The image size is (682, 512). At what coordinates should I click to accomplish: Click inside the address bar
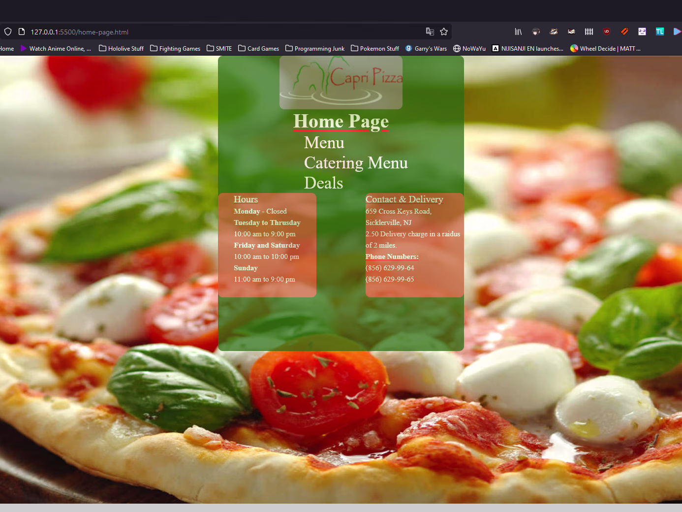click(x=197, y=32)
